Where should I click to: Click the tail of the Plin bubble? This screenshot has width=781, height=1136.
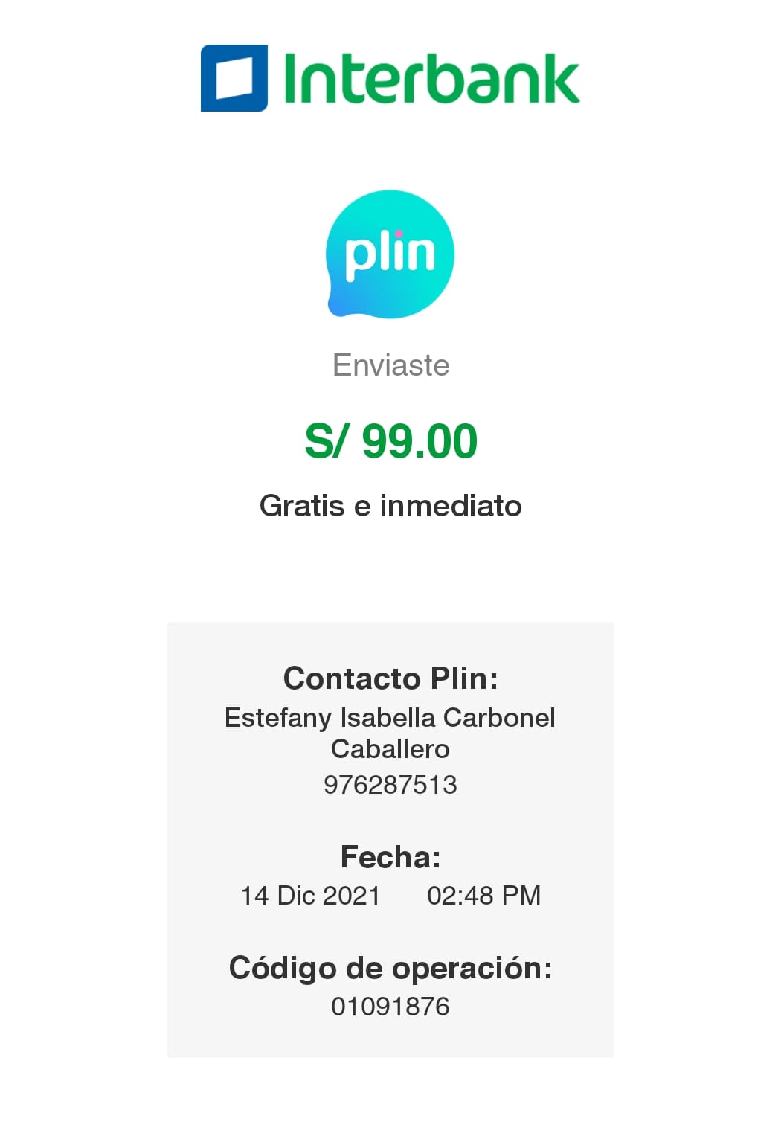pyautogui.click(x=340, y=305)
